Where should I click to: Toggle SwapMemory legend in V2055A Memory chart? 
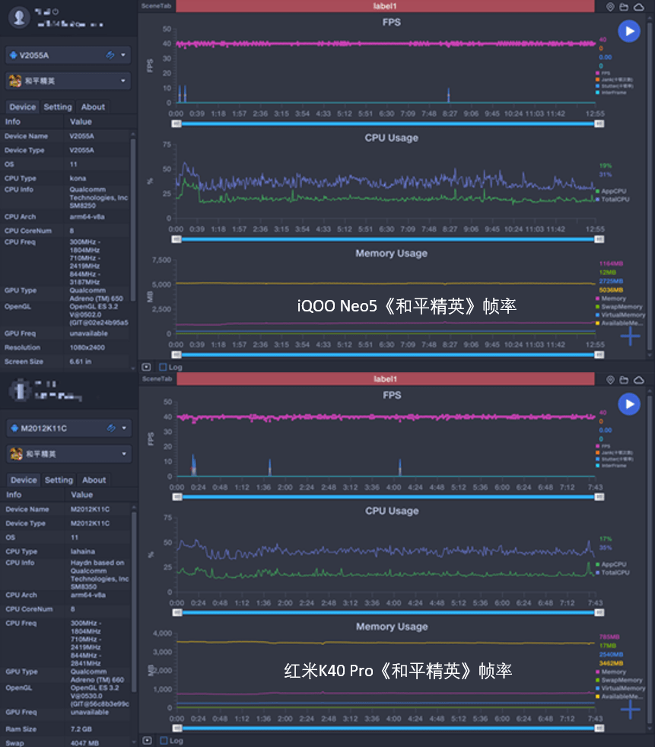[x=618, y=307]
